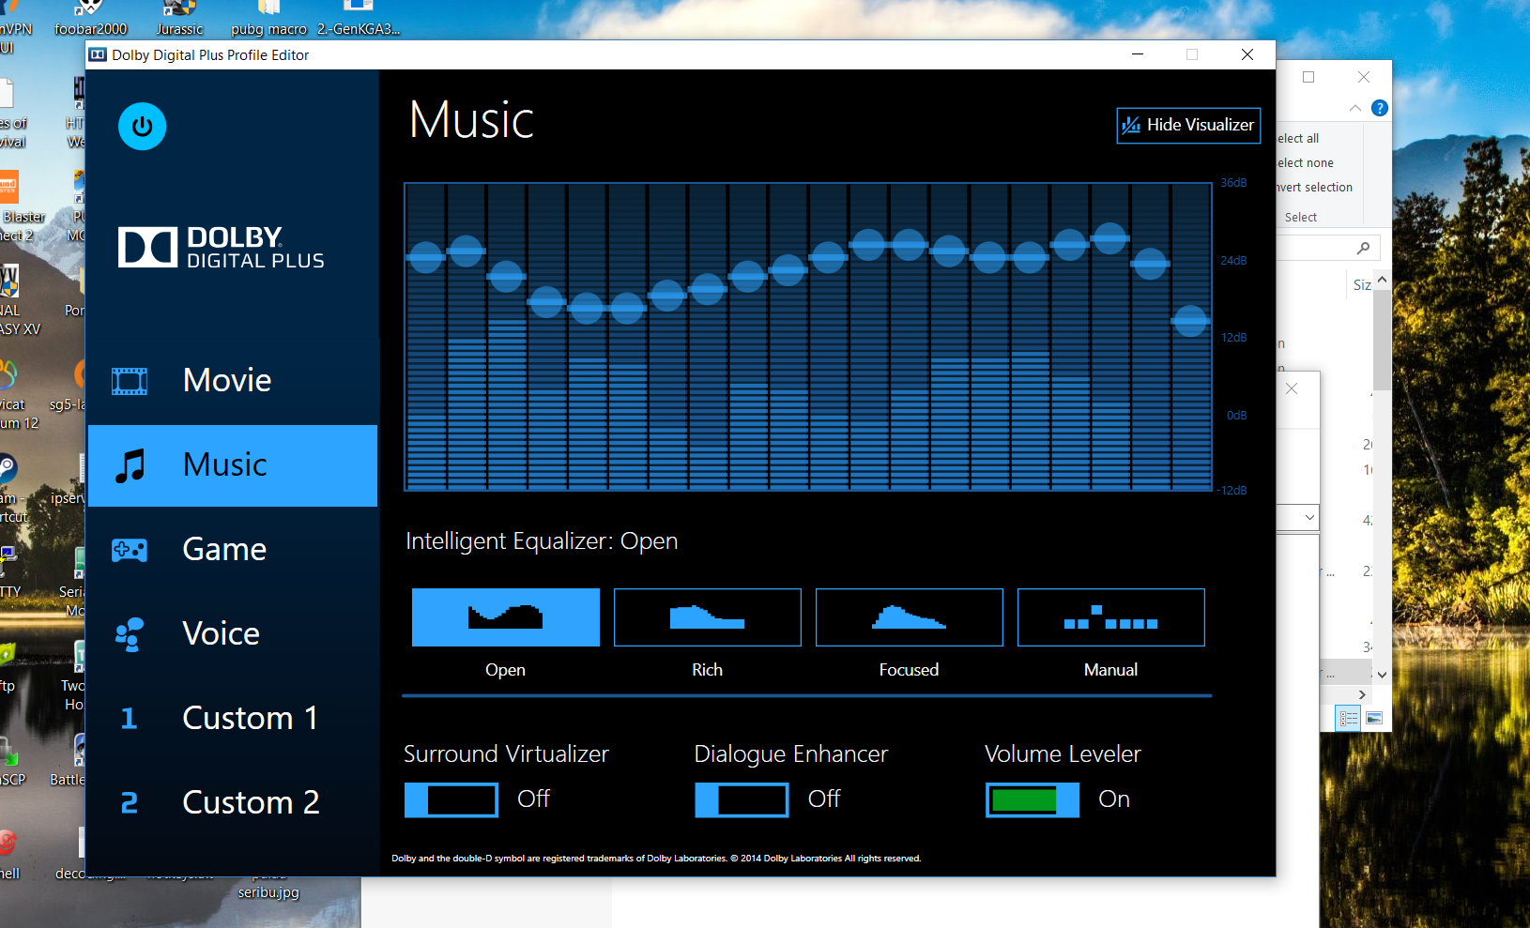Select the Voice profile
1530x928 pixels.
[x=233, y=633]
